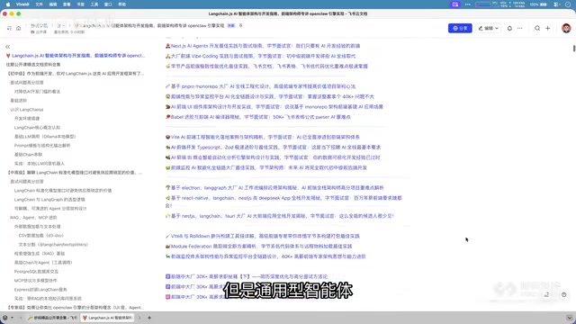Click breadcrumb folder before the document title
Image resolution: width=576 pixels, height=324 pixels.
tap(60, 26)
